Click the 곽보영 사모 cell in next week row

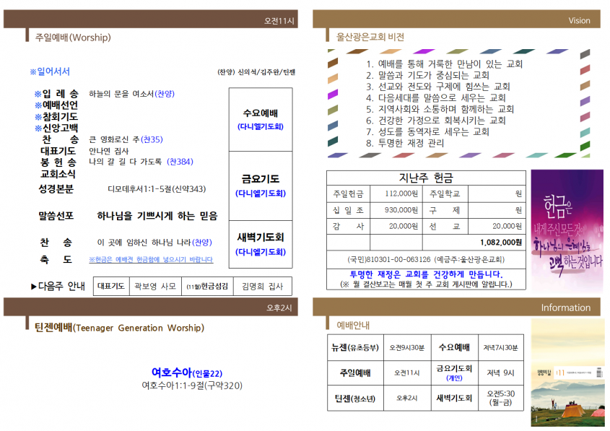tap(155, 287)
